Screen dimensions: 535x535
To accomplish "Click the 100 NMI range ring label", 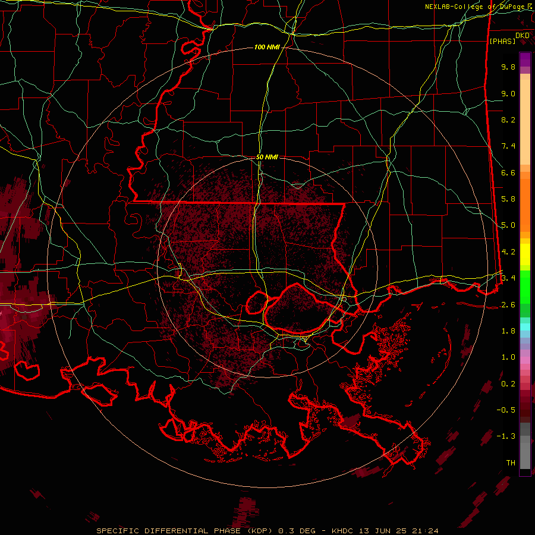I will click(267, 47).
